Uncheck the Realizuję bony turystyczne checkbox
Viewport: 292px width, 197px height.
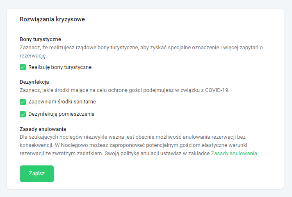pos(23,67)
